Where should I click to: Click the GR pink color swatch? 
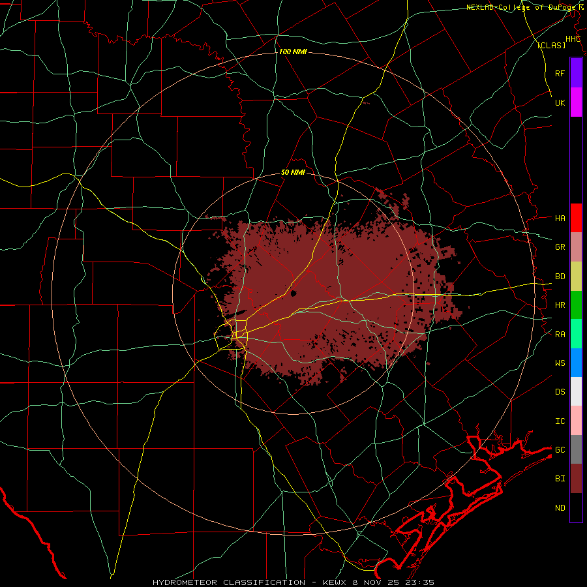[576, 247]
